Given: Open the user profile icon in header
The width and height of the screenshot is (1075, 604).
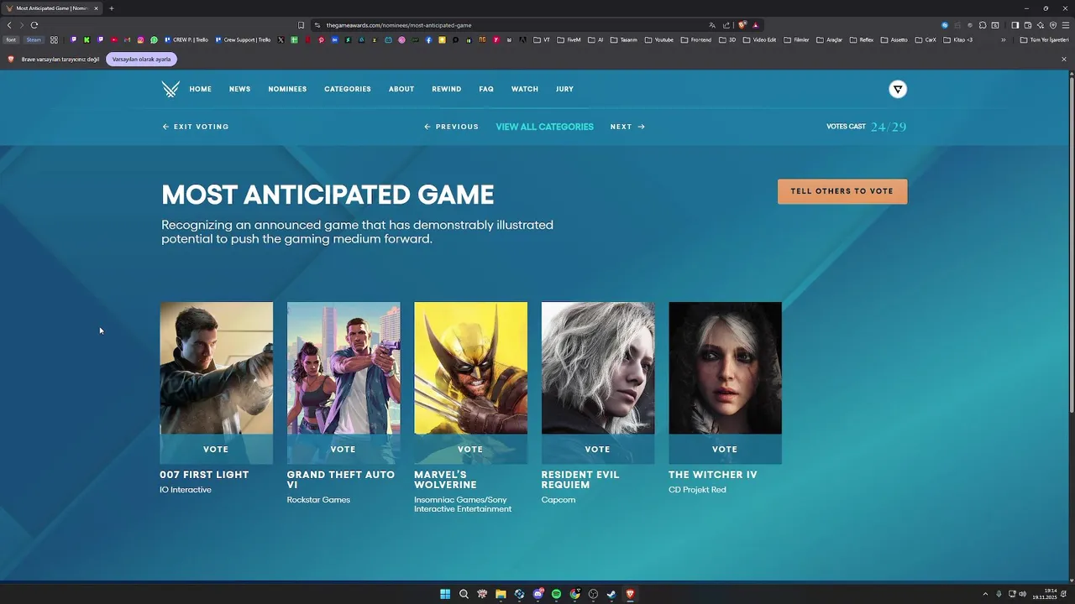Looking at the screenshot, I should coord(898,89).
